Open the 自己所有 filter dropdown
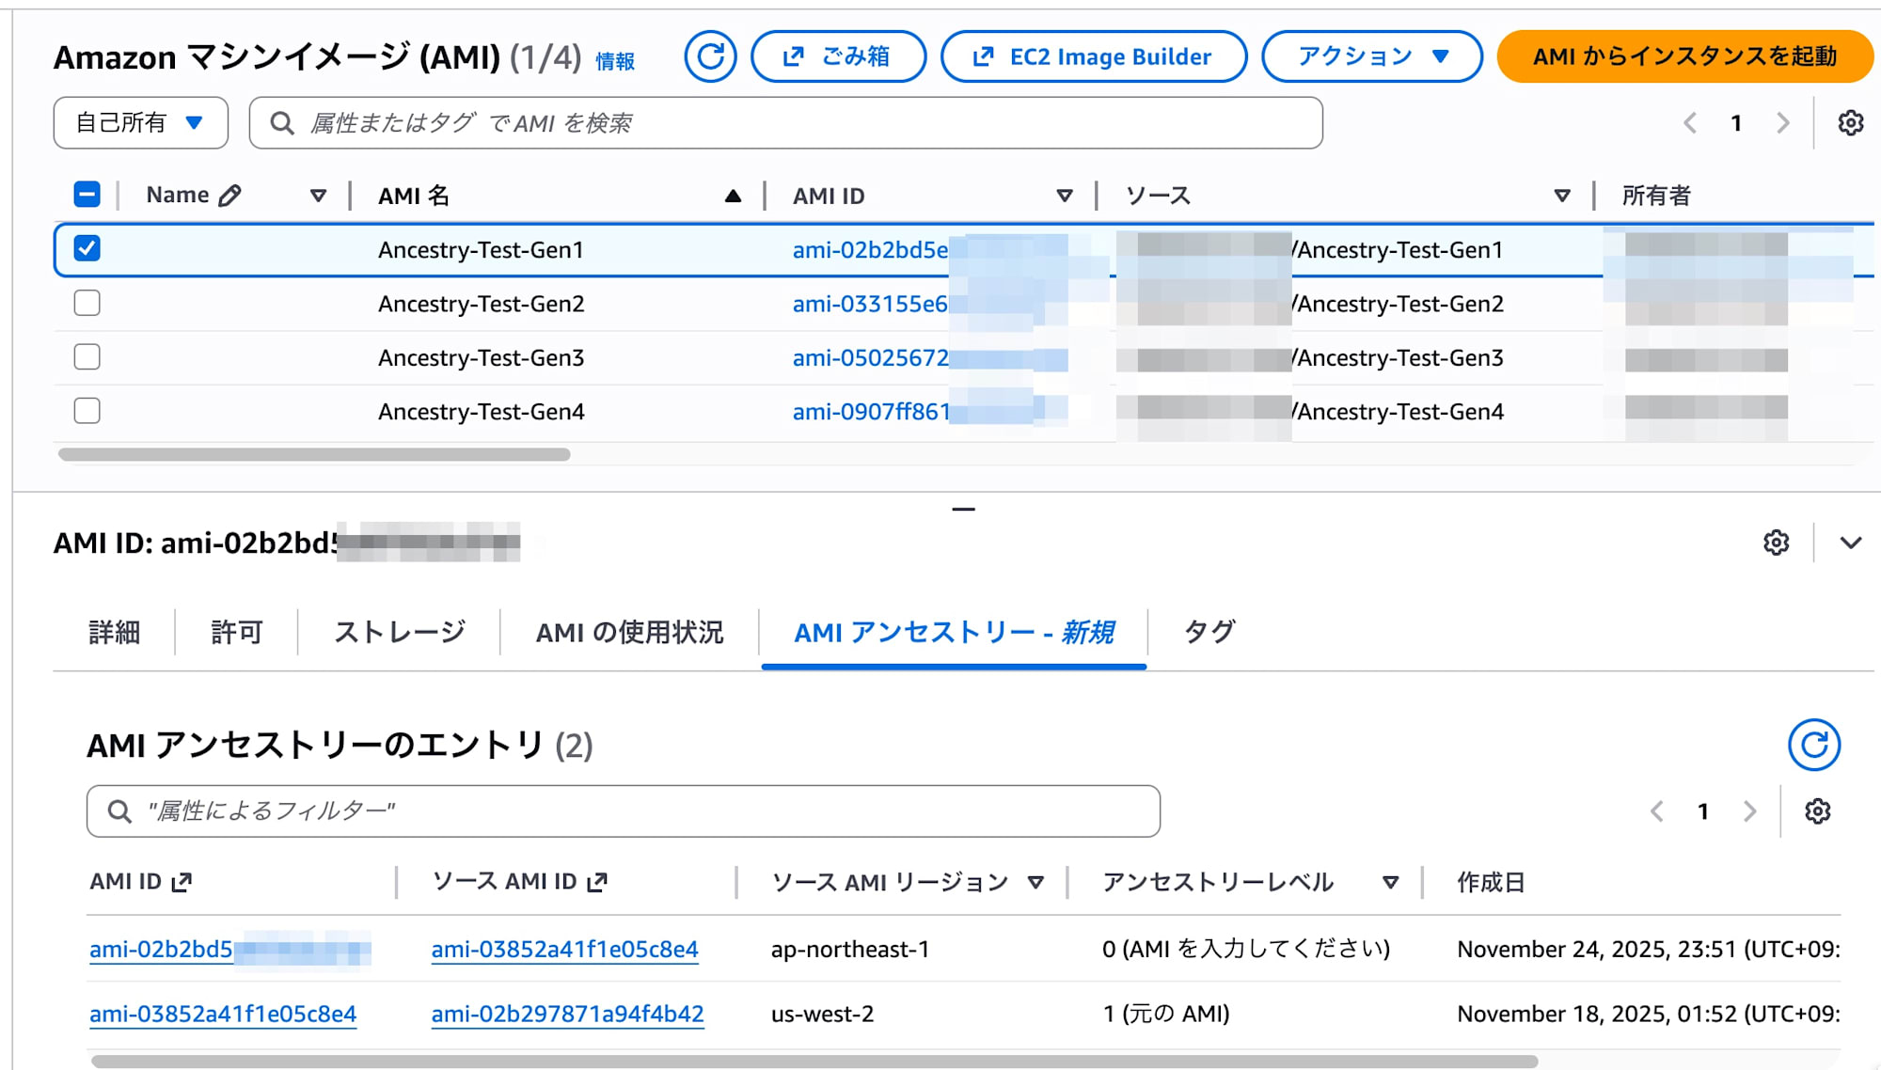 (x=140, y=122)
